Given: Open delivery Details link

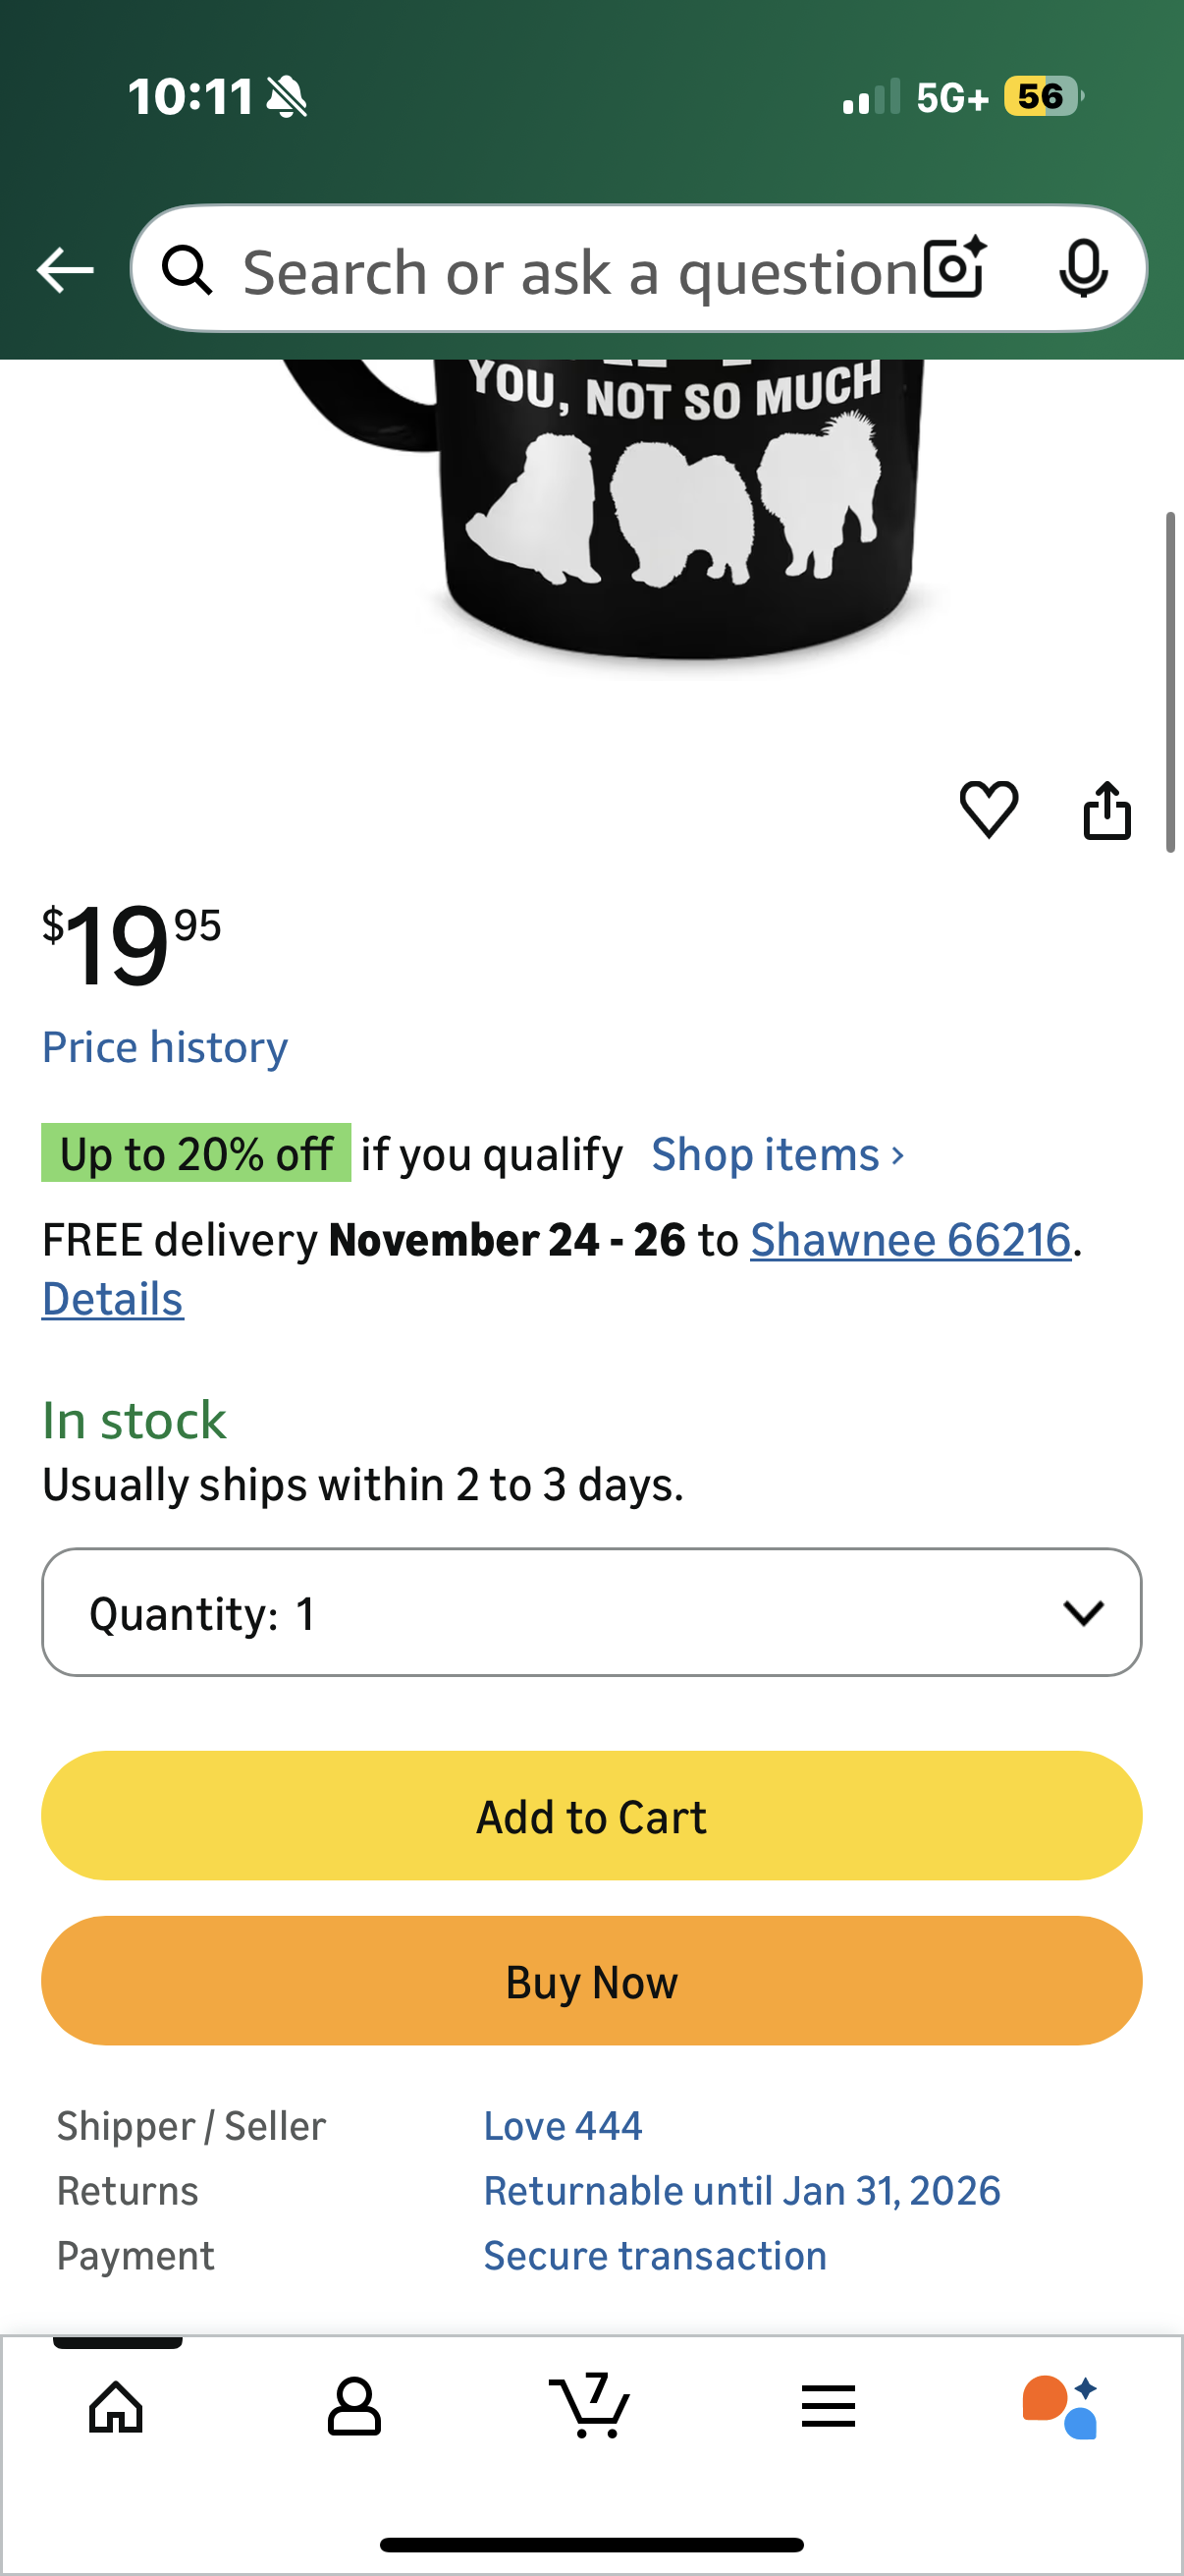Looking at the screenshot, I should 113,1299.
